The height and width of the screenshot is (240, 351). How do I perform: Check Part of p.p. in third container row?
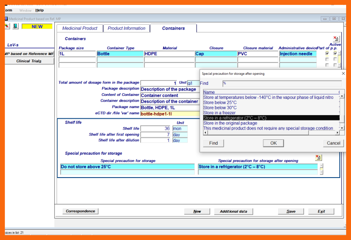(327, 65)
